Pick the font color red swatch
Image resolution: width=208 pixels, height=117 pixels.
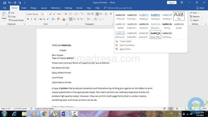pyautogui.click(x=64, y=19)
